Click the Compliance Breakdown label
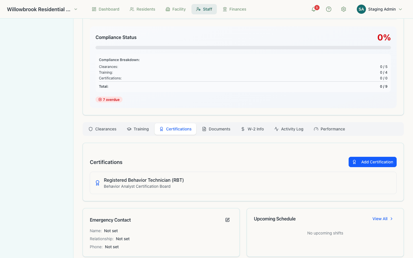 point(119,60)
